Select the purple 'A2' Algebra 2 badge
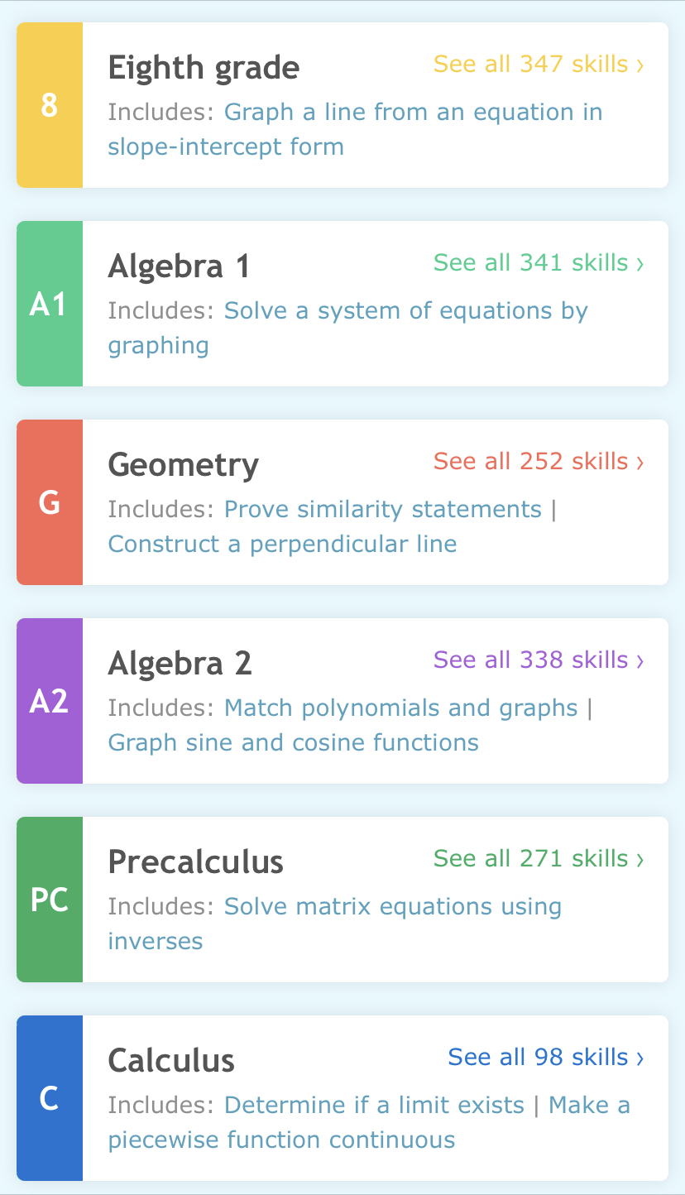Viewport: 685px width, 1195px height. click(x=50, y=701)
